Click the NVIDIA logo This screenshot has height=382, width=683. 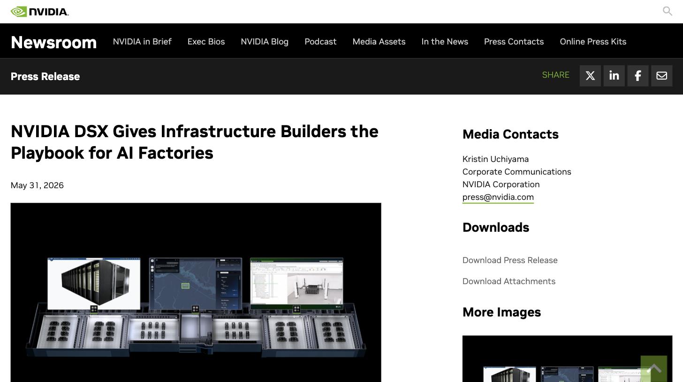click(x=40, y=12)
